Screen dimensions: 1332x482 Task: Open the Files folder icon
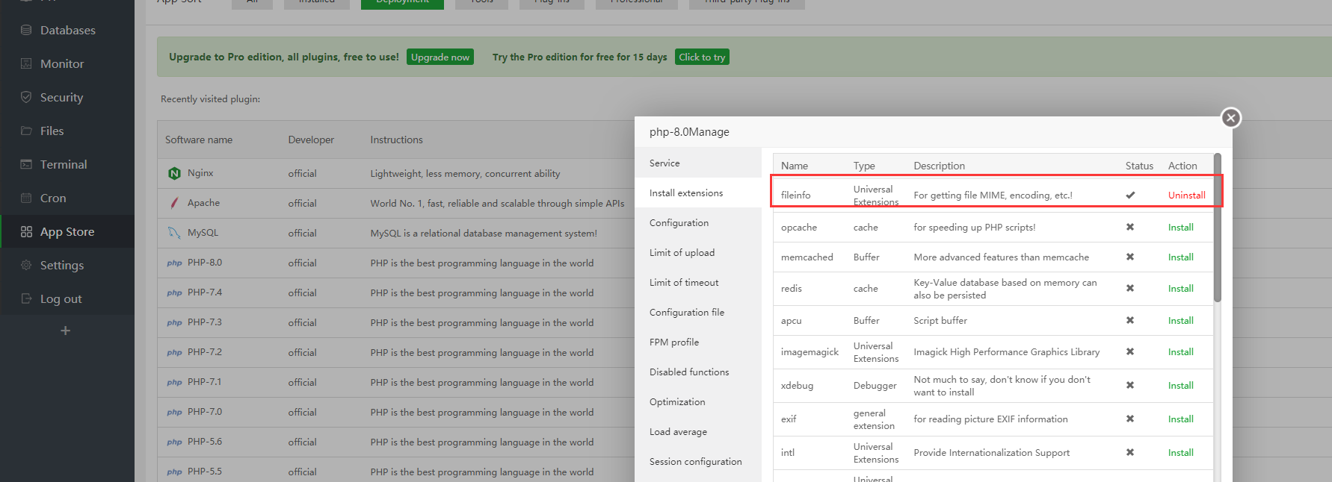point(26,131)
